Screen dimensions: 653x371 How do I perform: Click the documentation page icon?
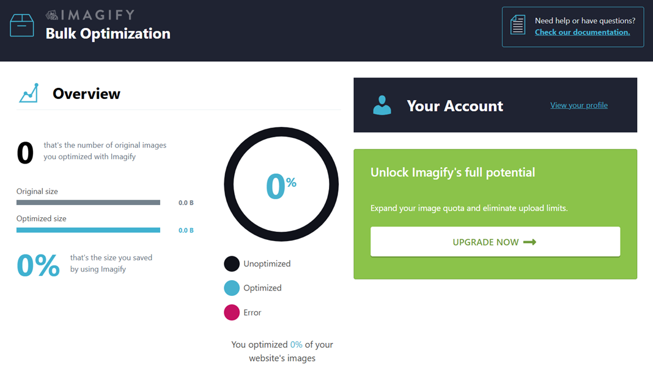[518, 26]
